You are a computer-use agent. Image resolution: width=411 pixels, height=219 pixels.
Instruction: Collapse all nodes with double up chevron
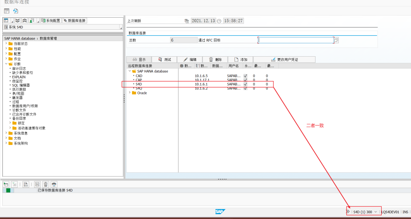[24, 21]
